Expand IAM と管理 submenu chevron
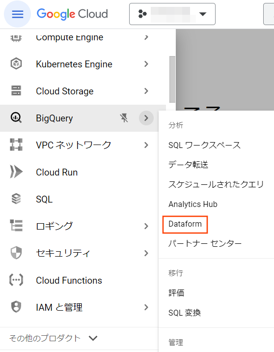 (x=146, y=307)
